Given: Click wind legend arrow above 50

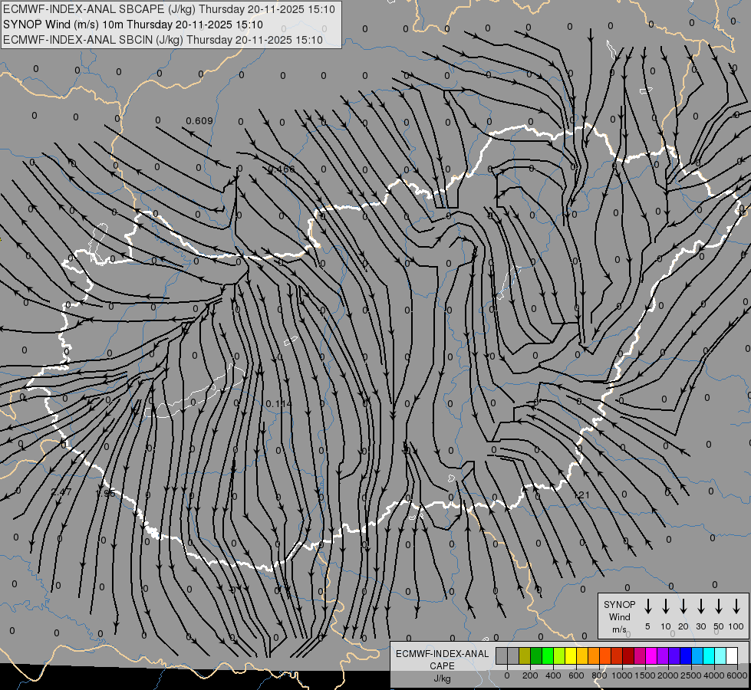Looking at the screenshot, I should (x=719, y=606).
